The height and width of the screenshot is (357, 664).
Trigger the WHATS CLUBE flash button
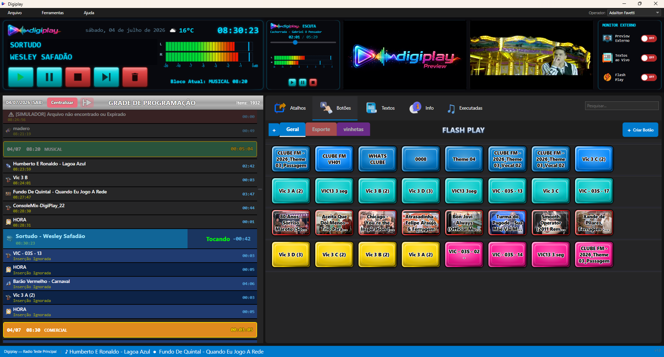(378, 159)
